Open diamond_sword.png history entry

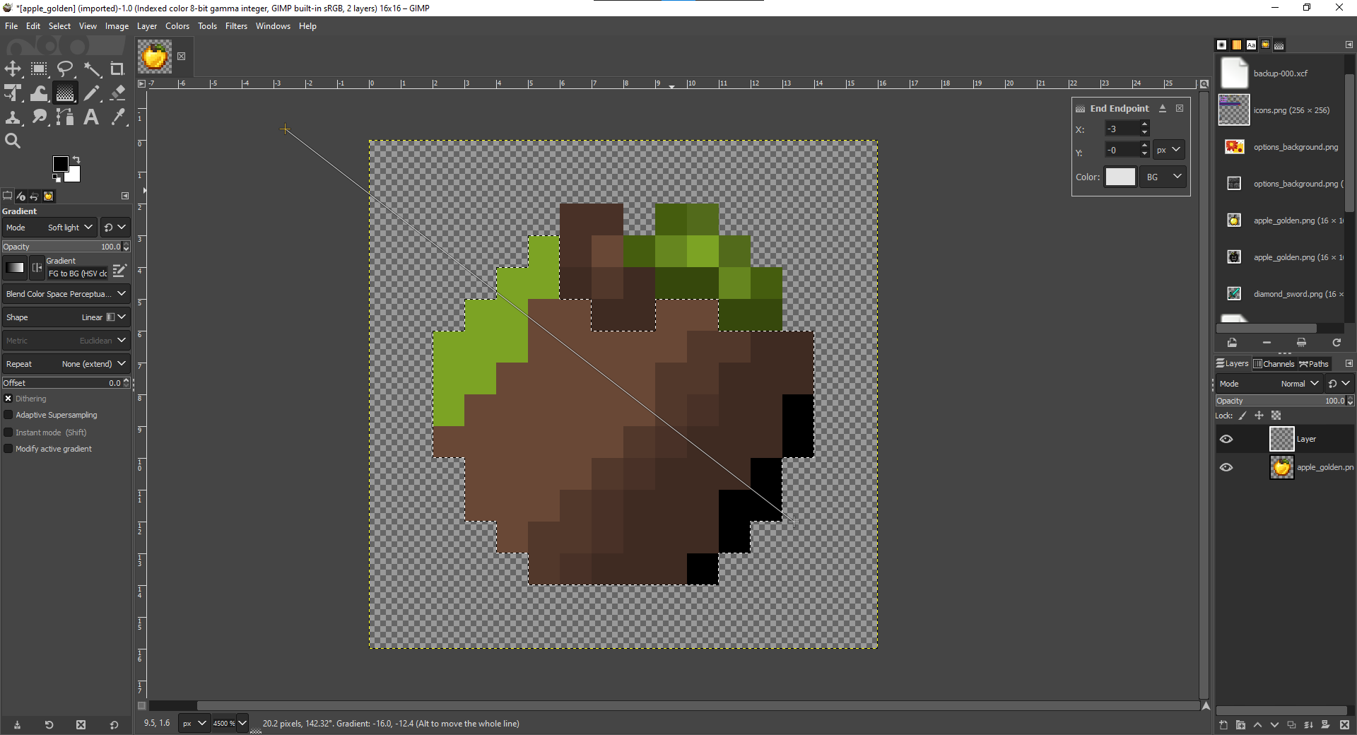[x=1280, y=294]
